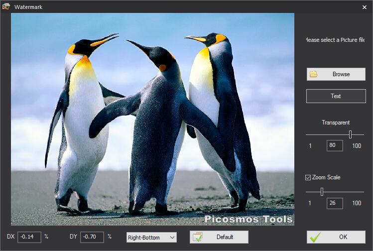Click the Picosmos Tools watermark in the preview

coord(249,220)
